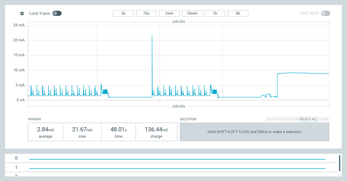This screenshot has height=181, width=347.
Task: Click ZOOM TO SELECTION
Action: pos(282,119)
